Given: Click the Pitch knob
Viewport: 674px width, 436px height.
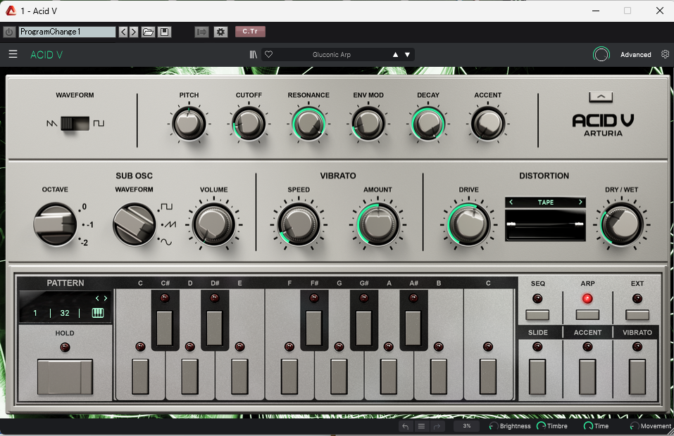Looking at the screenshot, I should [x=189, y=124].
